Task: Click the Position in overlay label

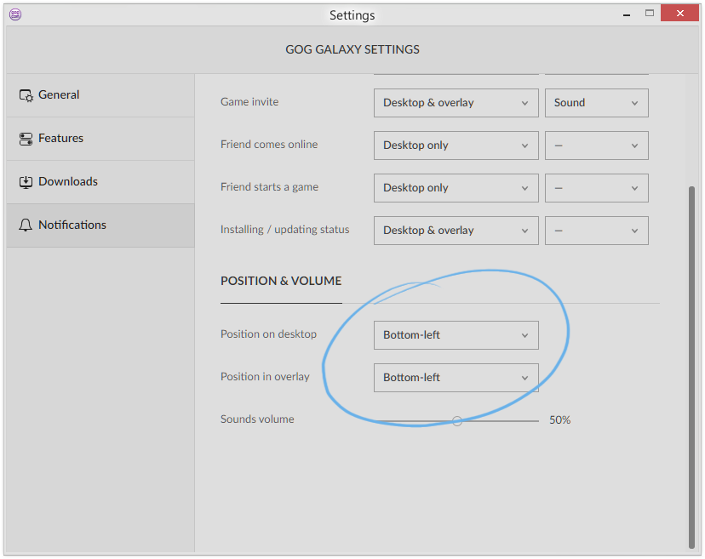Action: tap(265, 377)
